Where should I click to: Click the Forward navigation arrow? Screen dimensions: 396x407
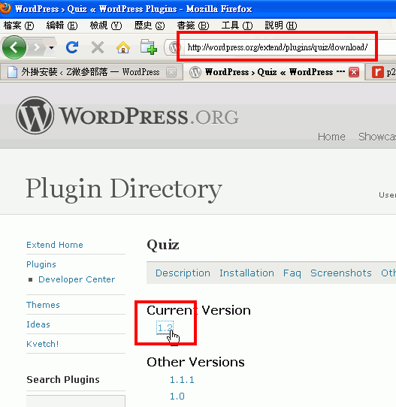click(x=37, y=47)
